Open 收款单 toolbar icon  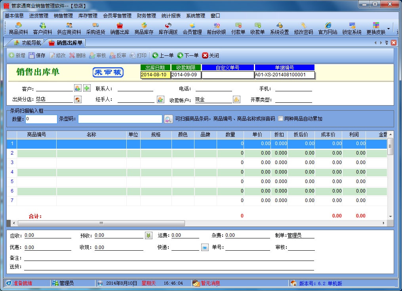coord(257,28)
